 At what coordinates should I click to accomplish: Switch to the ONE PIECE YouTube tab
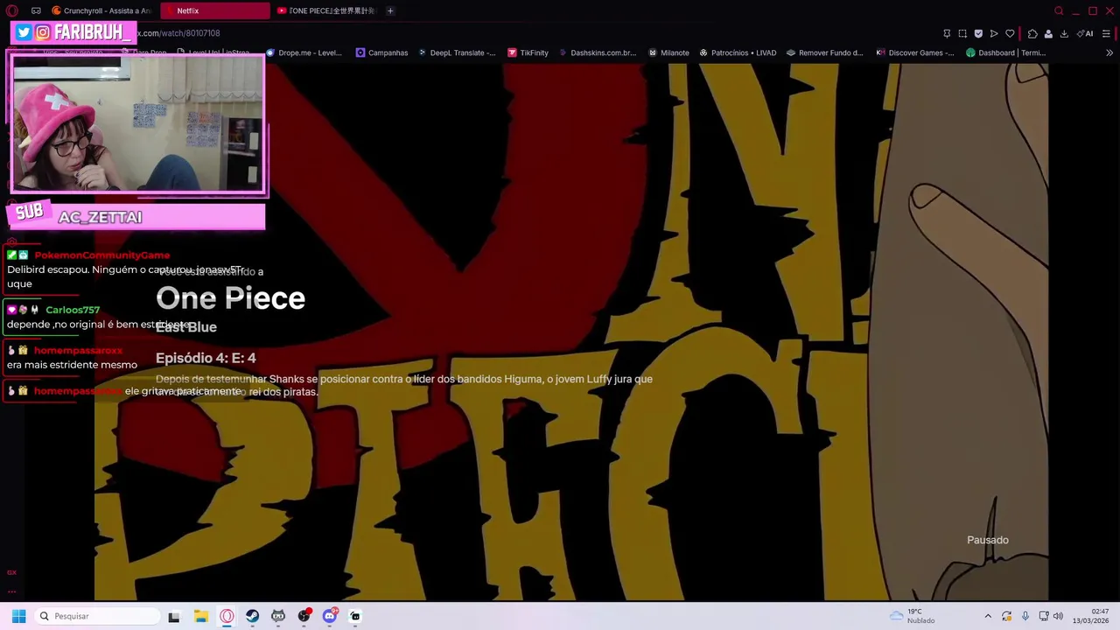tap(325, 10)
